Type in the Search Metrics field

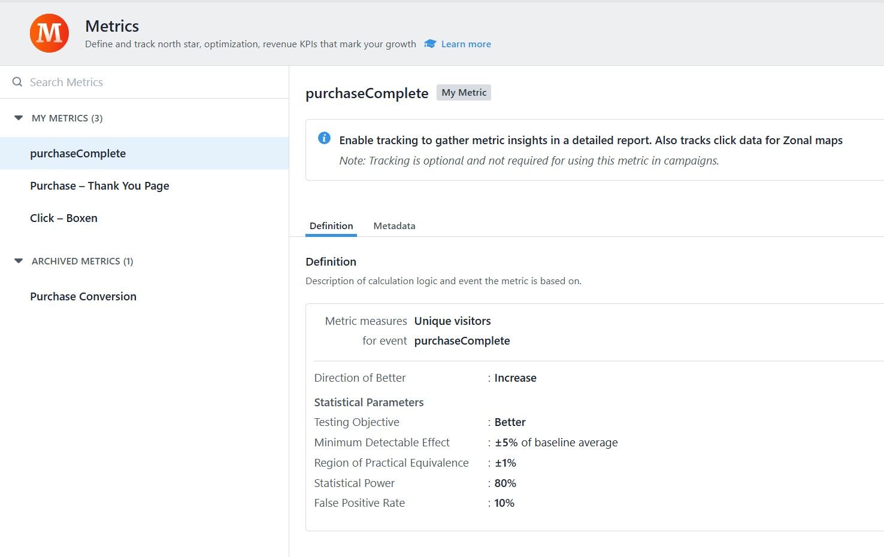150,82
